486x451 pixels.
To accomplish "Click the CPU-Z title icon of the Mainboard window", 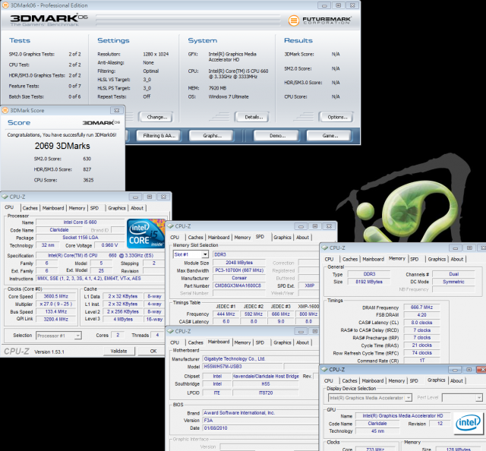I will point(170,331).
